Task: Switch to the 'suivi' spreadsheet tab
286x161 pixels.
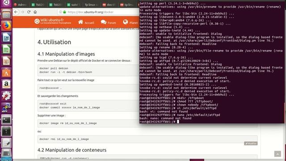Action: point(74,5)
